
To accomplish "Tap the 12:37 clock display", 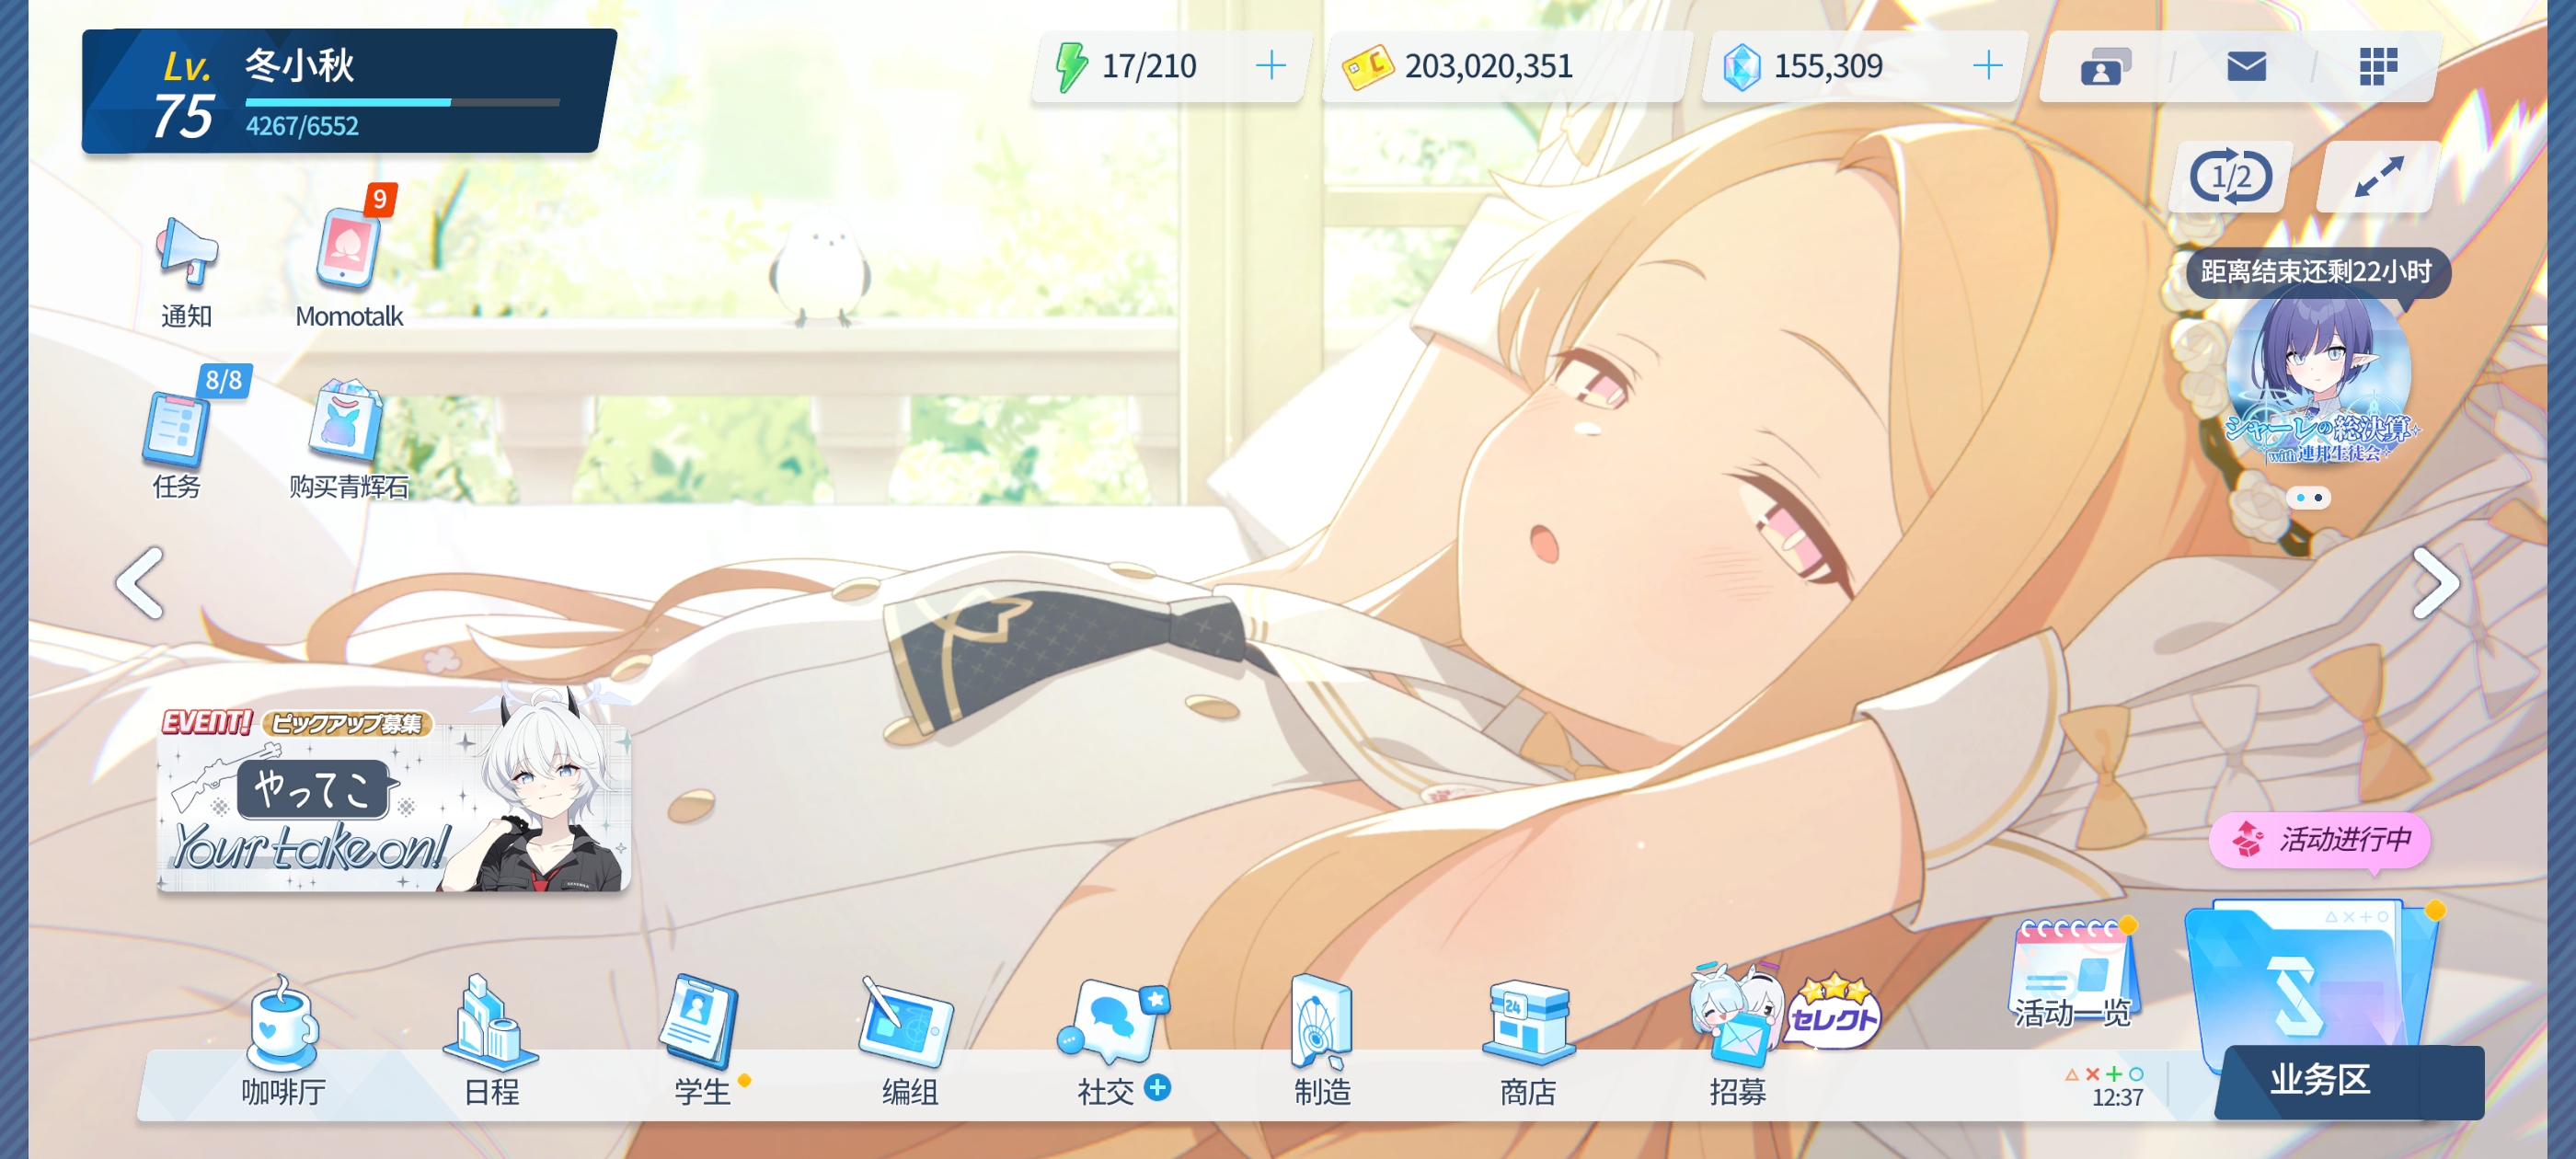I will click(2116, 1097).
